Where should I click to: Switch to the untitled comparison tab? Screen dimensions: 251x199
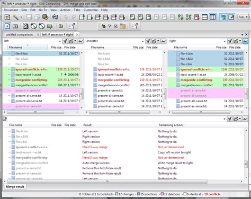(19, 34)
